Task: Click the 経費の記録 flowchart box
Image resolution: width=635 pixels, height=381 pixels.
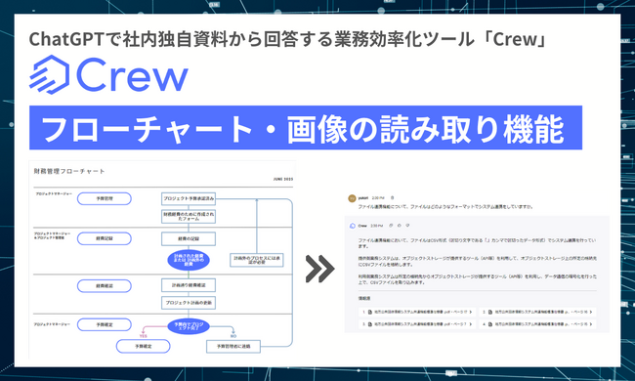Action: [x=189, y=239]
